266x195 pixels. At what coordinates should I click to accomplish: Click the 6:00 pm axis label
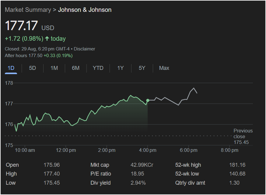point(188,150)
